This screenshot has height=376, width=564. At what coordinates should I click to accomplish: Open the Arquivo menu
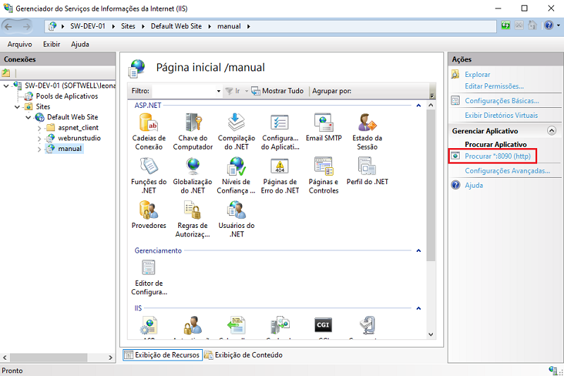pyautogui.click(x=19, y=44)
